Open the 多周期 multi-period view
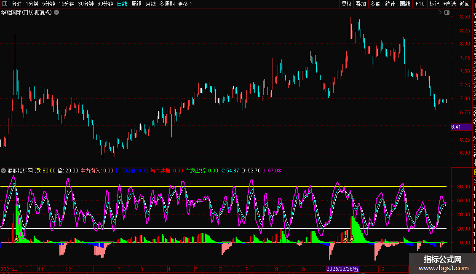476x274 pixels. [x=167, y=4]
